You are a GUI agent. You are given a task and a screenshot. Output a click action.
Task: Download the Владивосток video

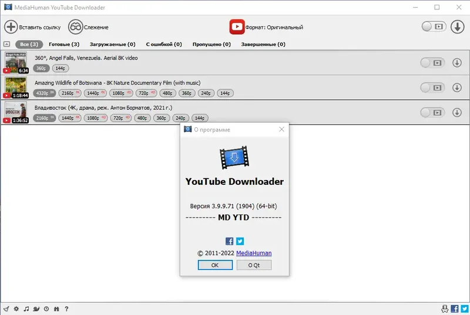click(457, 112)
